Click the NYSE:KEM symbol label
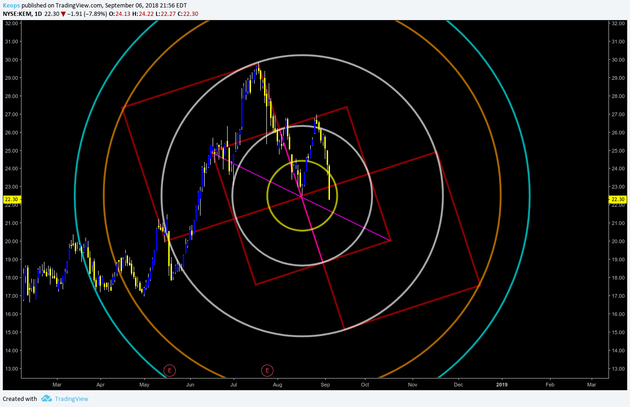630x407 pixels. tap(17, 14)
